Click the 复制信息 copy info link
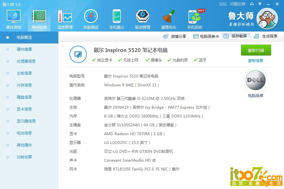The height and width of the screenshot is (189, 284). pyautogui.click(x=256, y=60)
